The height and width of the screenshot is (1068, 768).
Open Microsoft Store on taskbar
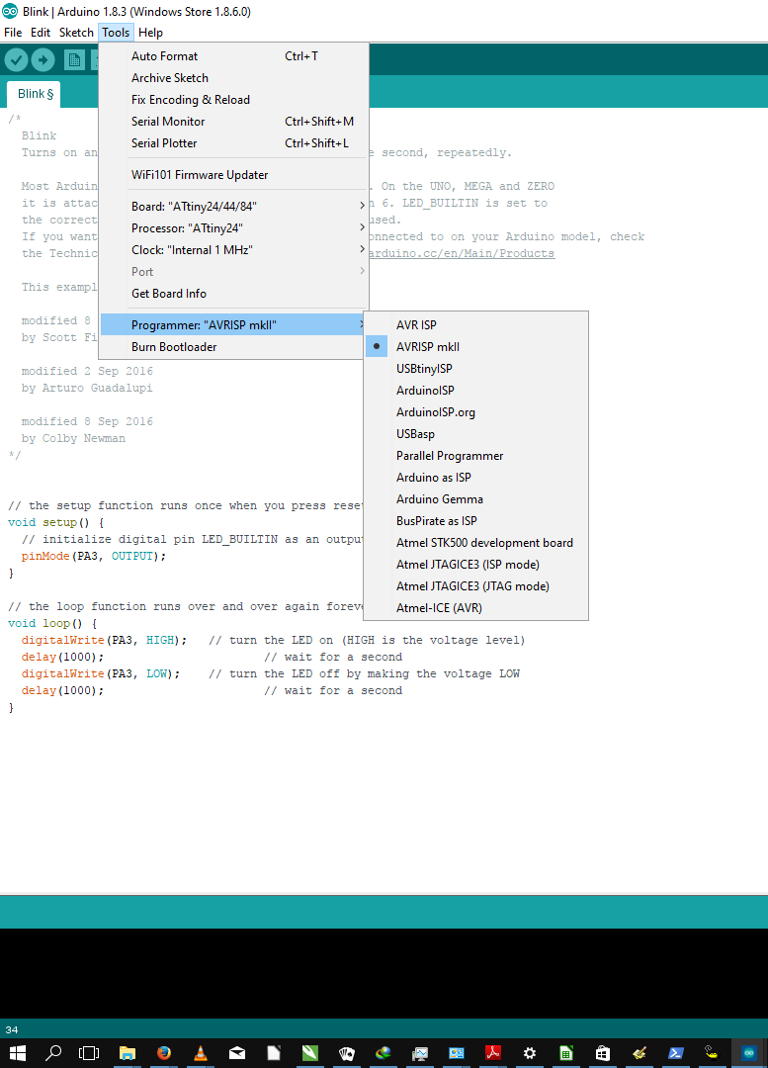click(x=603, y=1053)
